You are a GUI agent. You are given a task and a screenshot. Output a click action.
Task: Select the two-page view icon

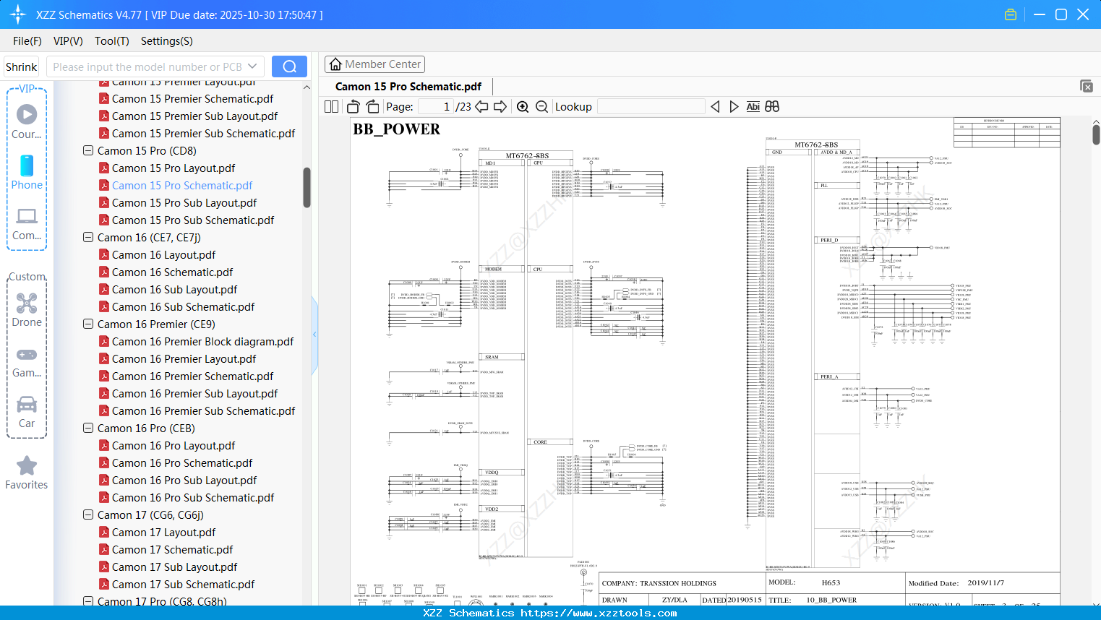(x=330, y=106)
